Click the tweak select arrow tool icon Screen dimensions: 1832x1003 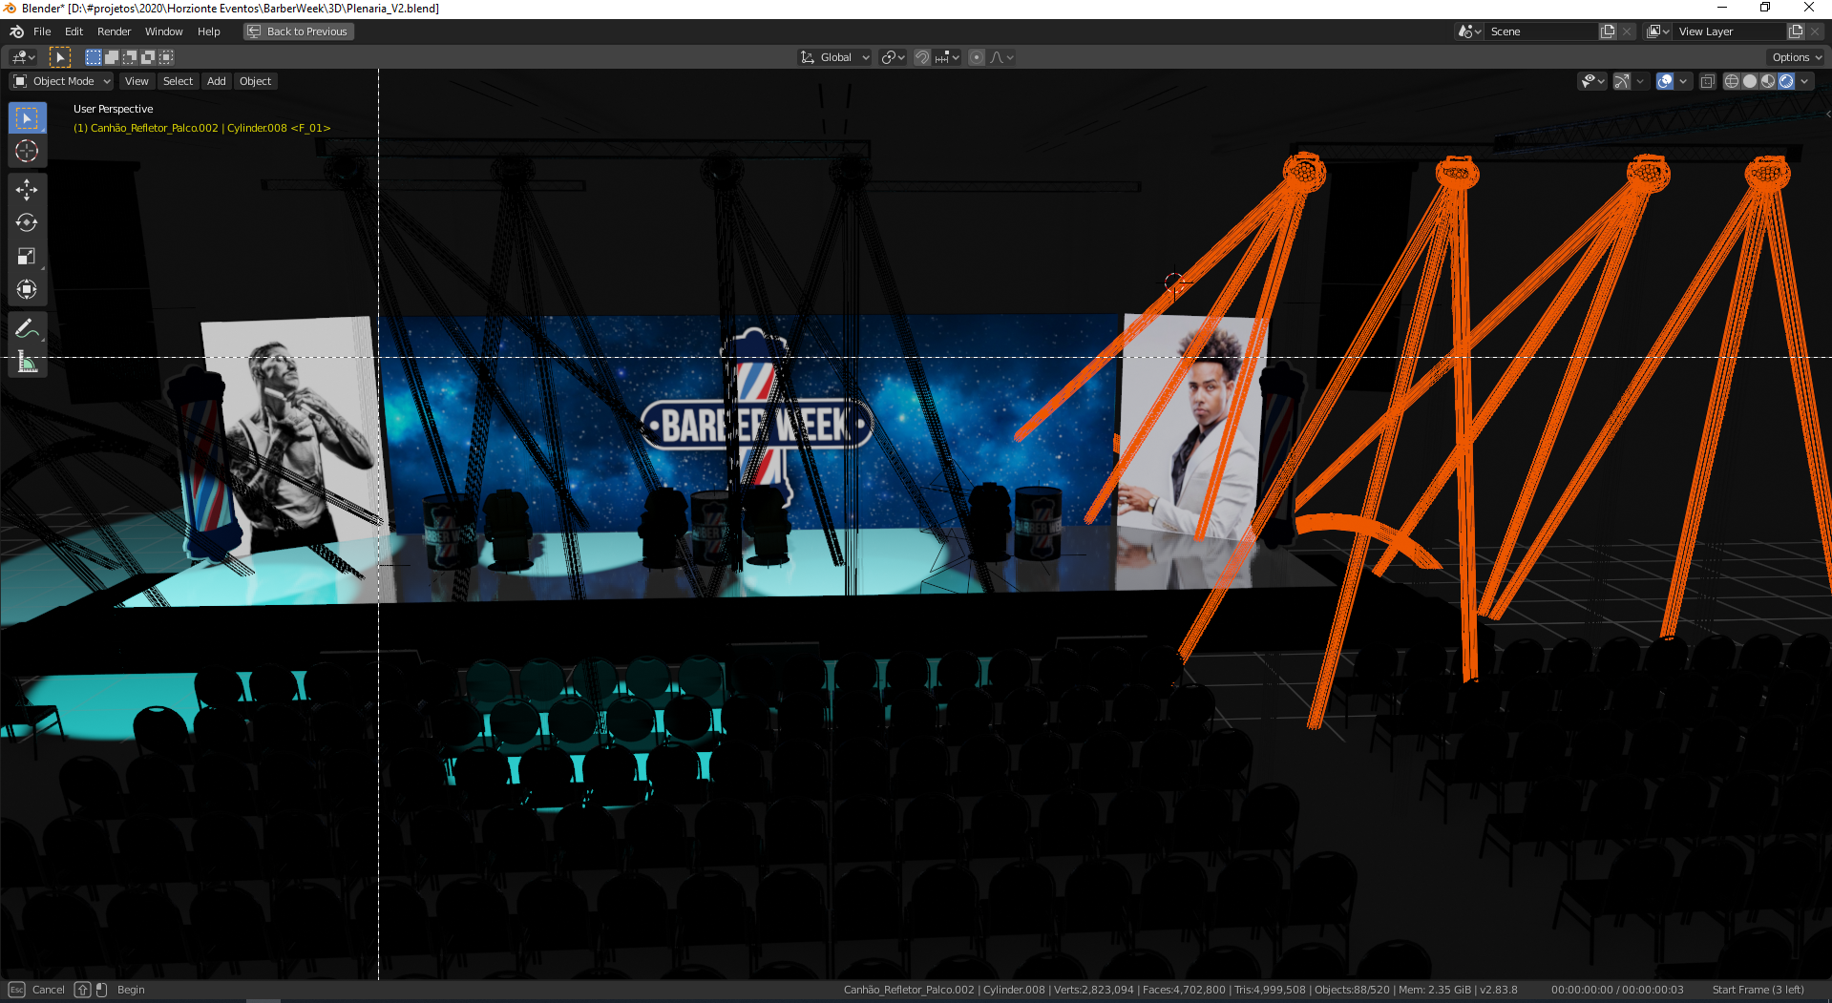[x=60, y=57]
